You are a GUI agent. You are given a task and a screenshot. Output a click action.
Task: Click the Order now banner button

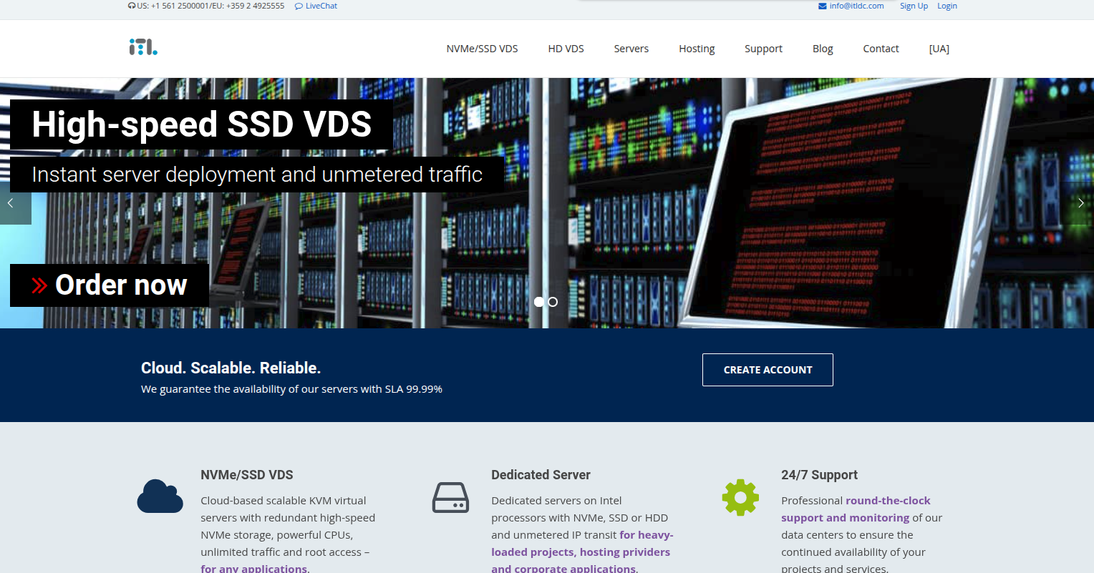point(110,285)
